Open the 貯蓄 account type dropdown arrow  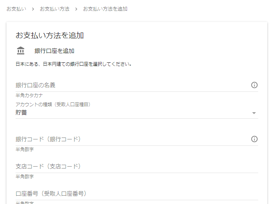coord(254,113)
